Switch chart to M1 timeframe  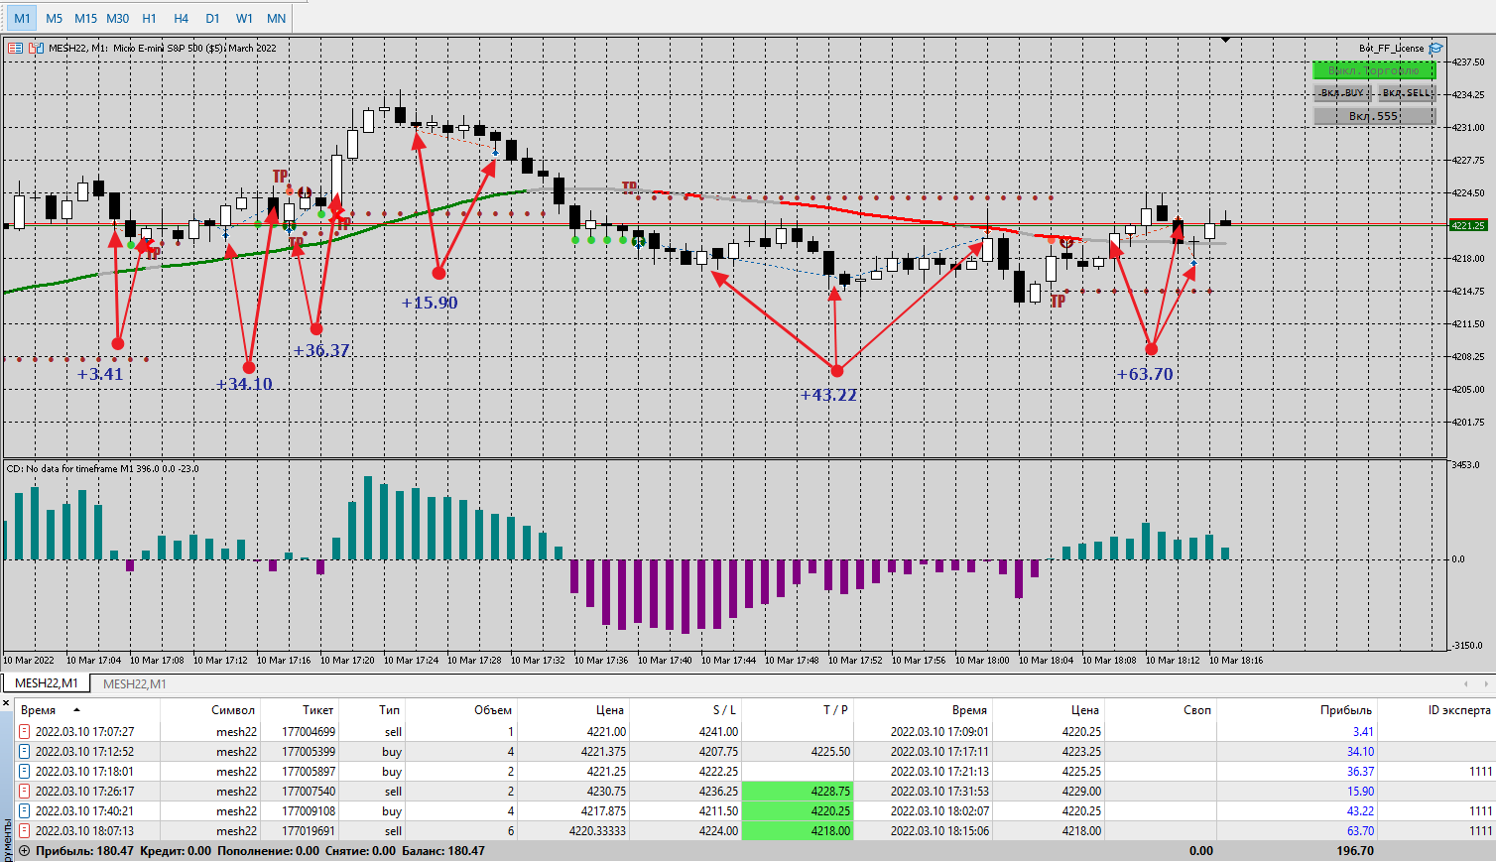(22, 18)
